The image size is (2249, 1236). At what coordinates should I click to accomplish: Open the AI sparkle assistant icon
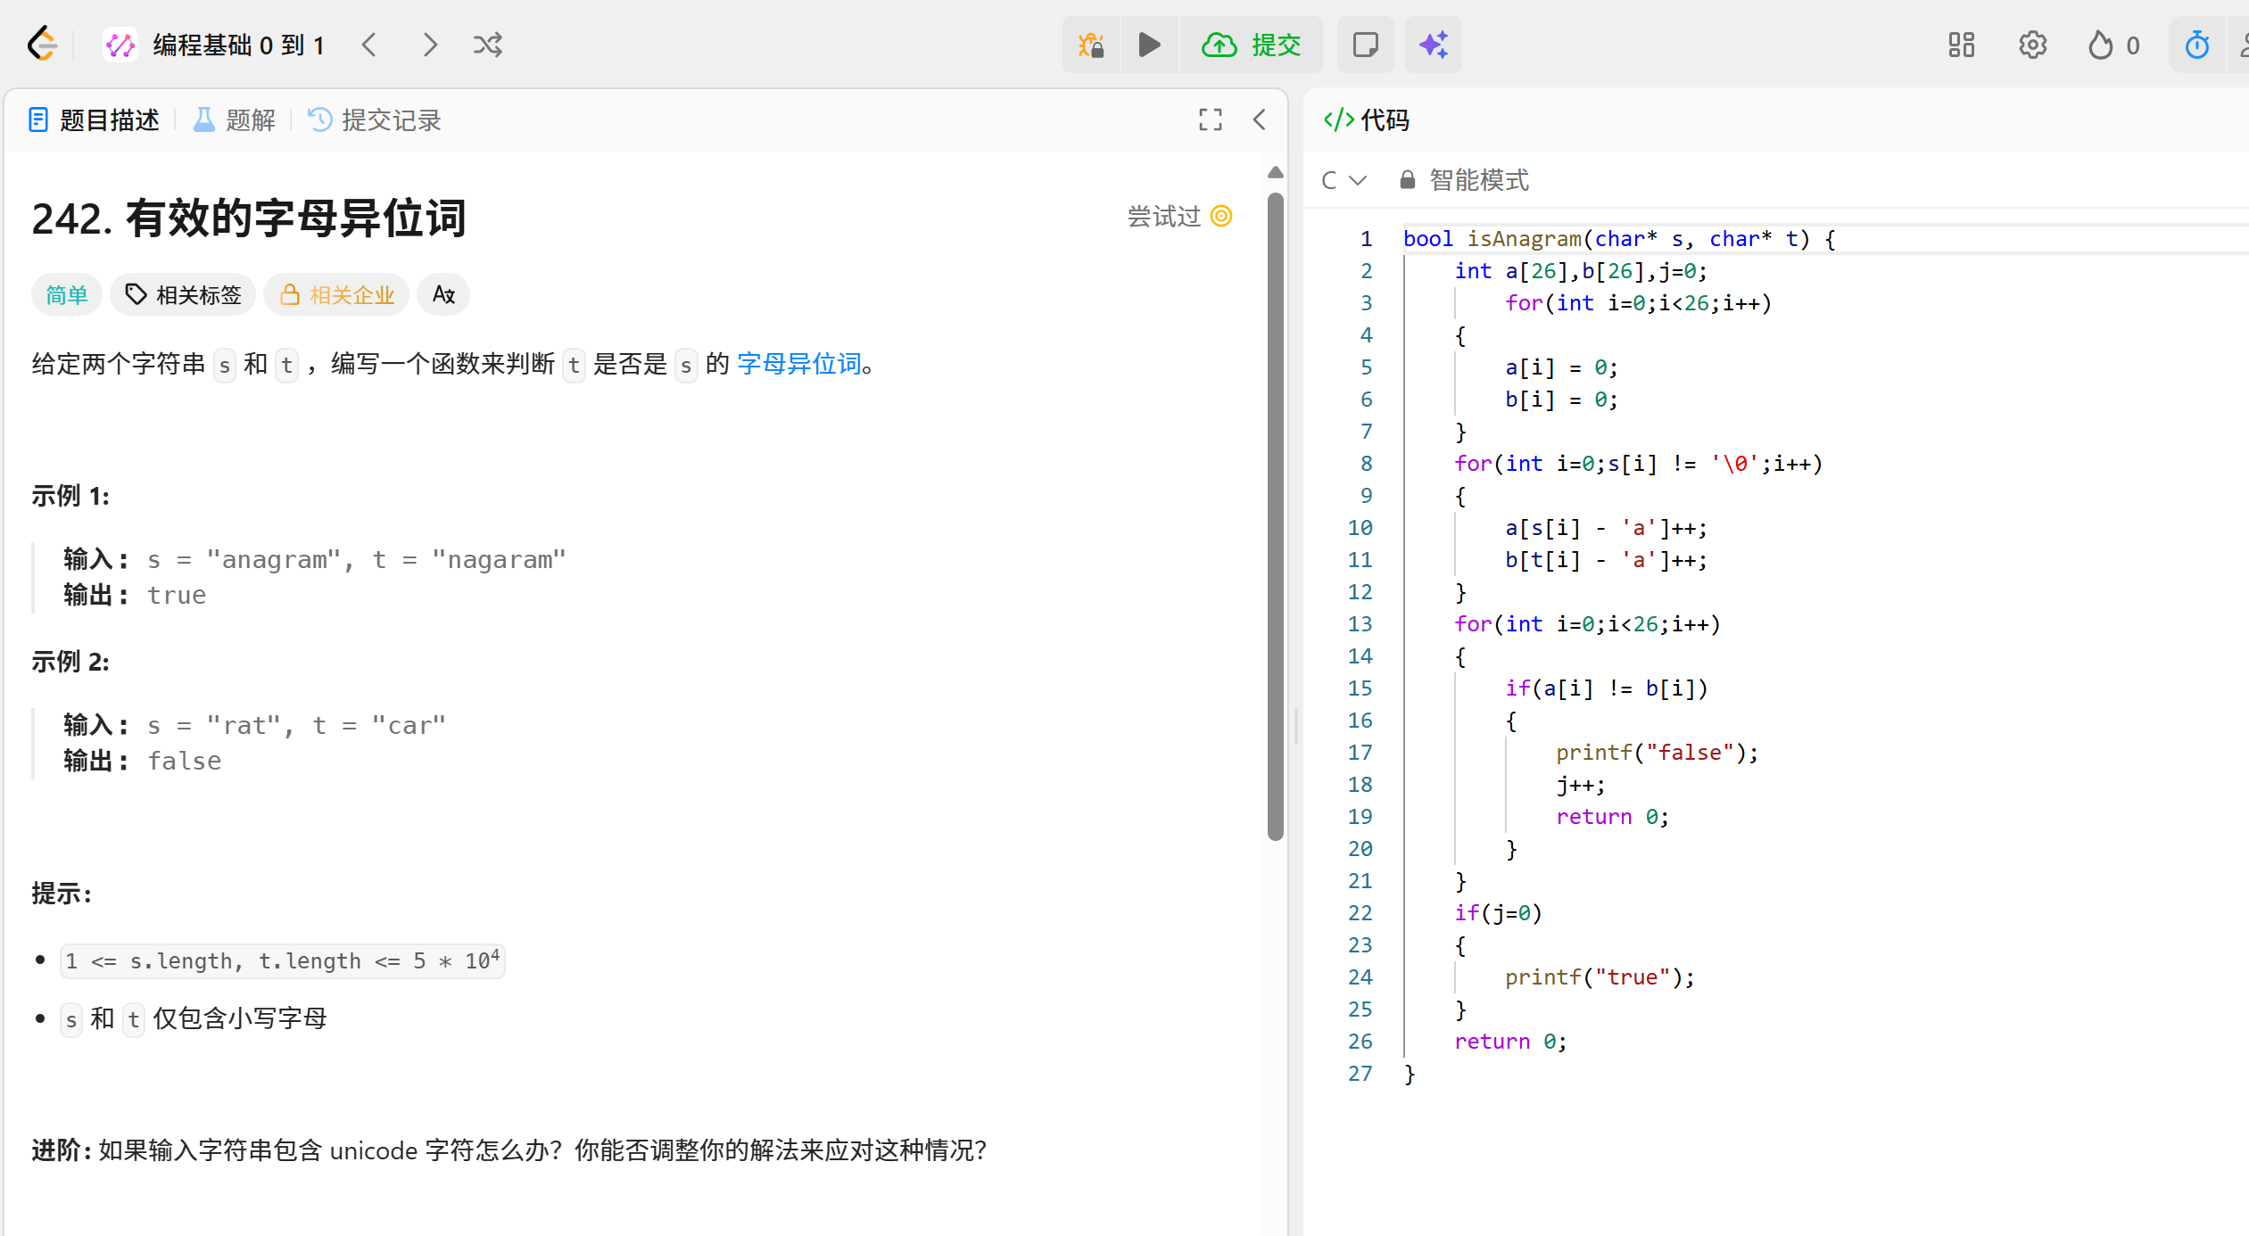tap(1433, 45)
